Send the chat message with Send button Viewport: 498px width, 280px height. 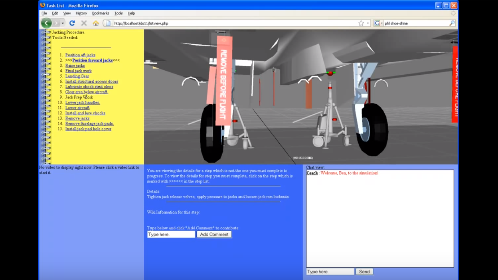point(364,272)
